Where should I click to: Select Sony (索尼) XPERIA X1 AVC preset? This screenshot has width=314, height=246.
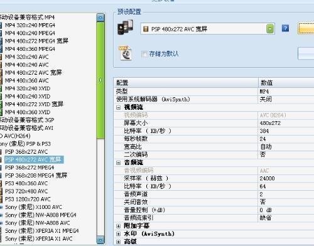pyautogui.click(x=39, y=239)
